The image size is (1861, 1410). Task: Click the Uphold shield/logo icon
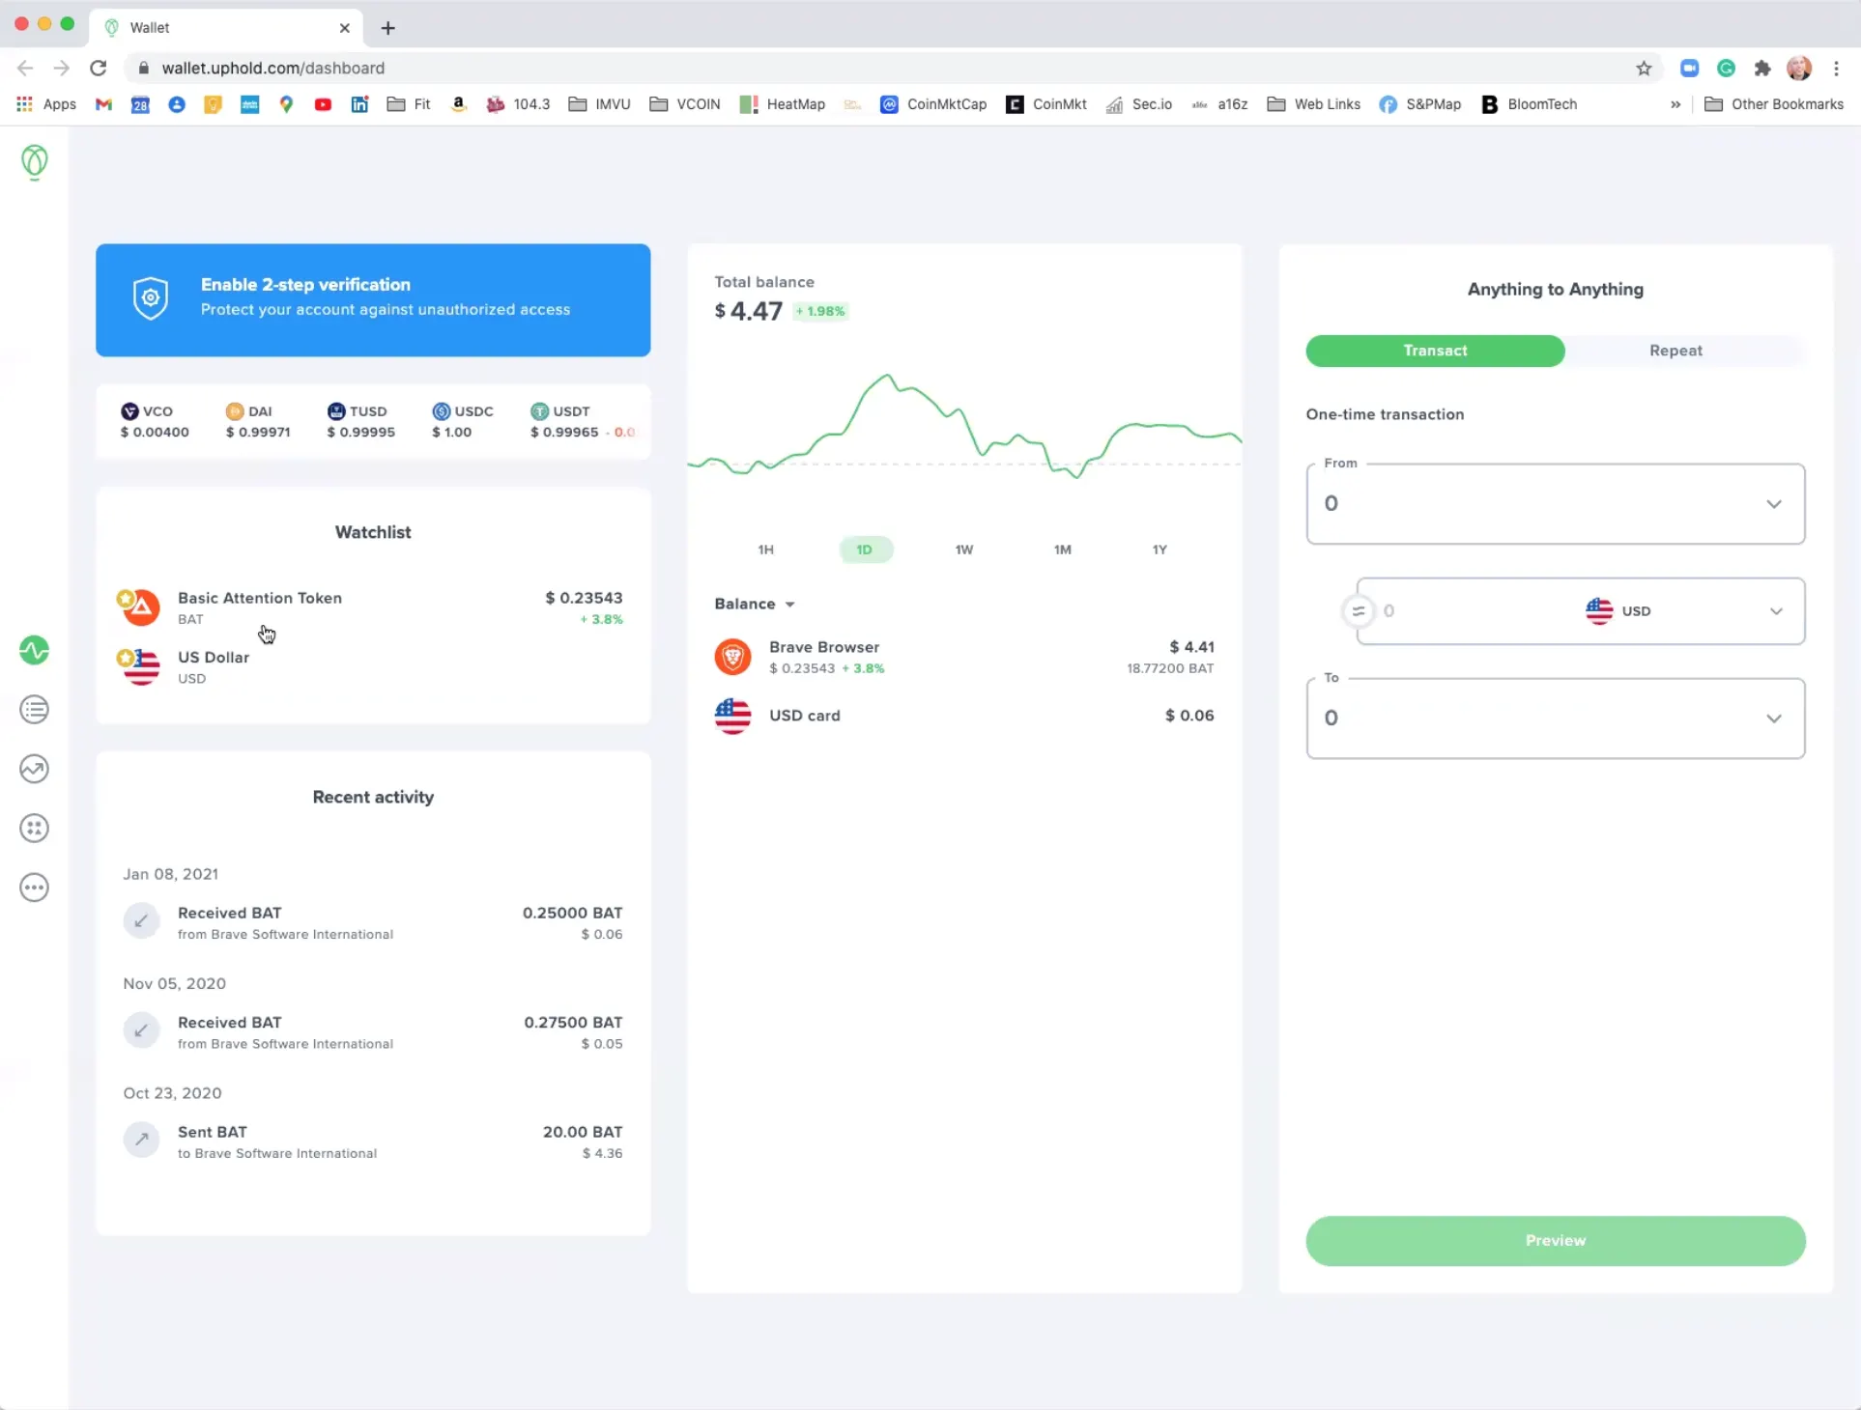click(34, 161)
